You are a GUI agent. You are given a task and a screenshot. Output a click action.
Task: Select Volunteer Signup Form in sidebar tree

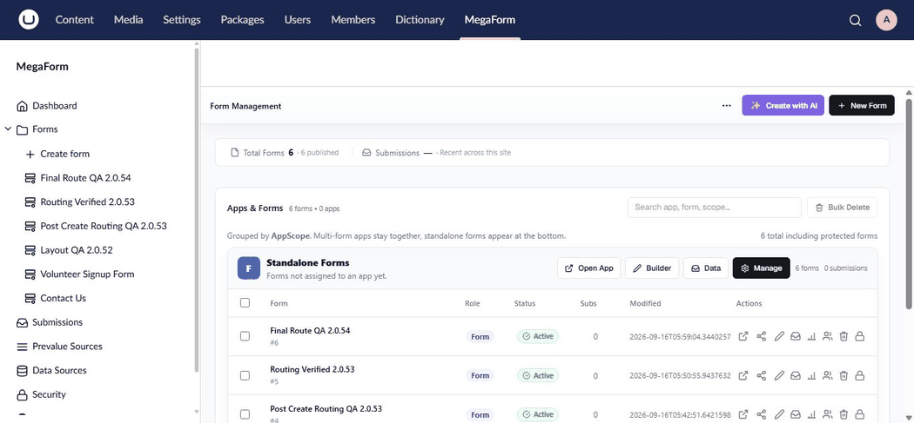[x=87, y=274]
